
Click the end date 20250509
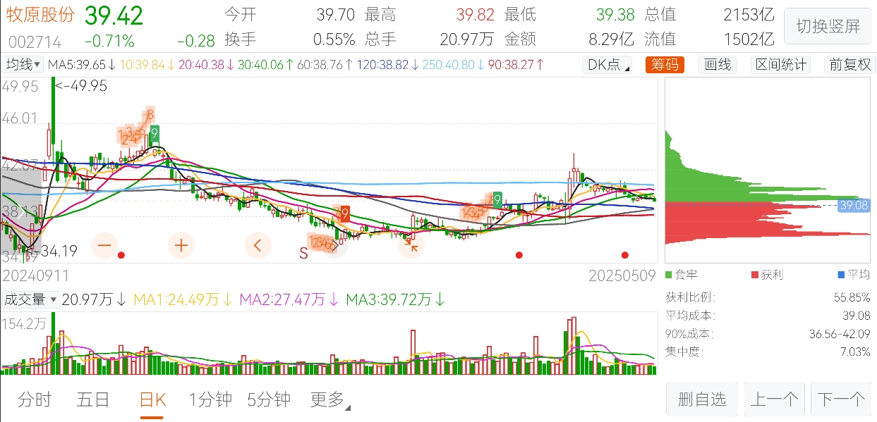click(622, 275)
